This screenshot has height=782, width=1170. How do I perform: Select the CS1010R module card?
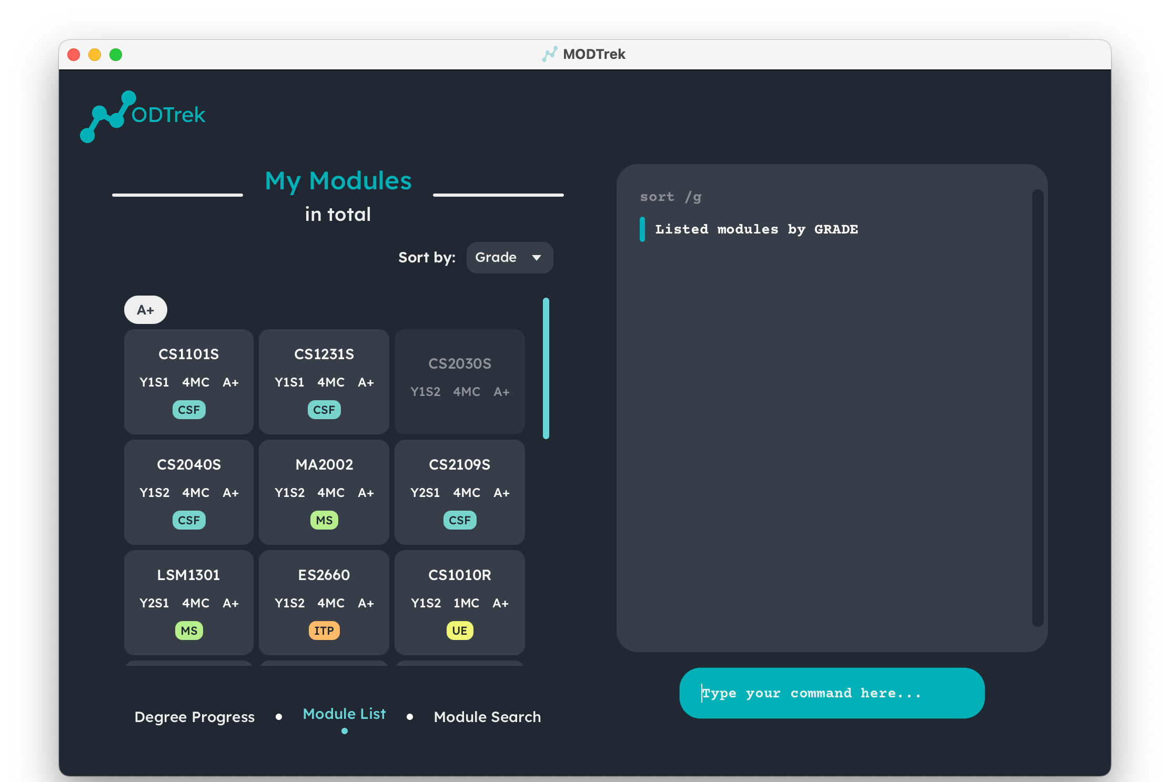click(x=460, y=603)
